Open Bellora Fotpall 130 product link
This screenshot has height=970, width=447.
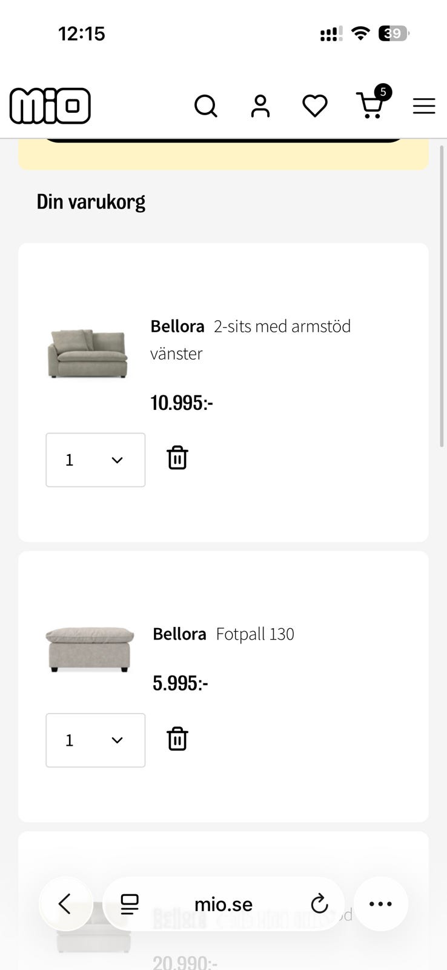click(223, 634)
